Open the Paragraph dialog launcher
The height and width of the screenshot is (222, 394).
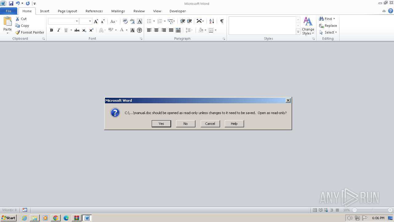224,39
